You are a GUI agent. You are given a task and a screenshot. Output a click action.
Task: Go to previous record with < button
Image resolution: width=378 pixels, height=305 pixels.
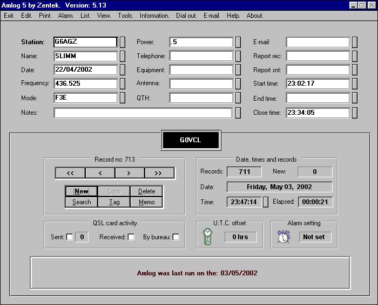click(100, 173)
